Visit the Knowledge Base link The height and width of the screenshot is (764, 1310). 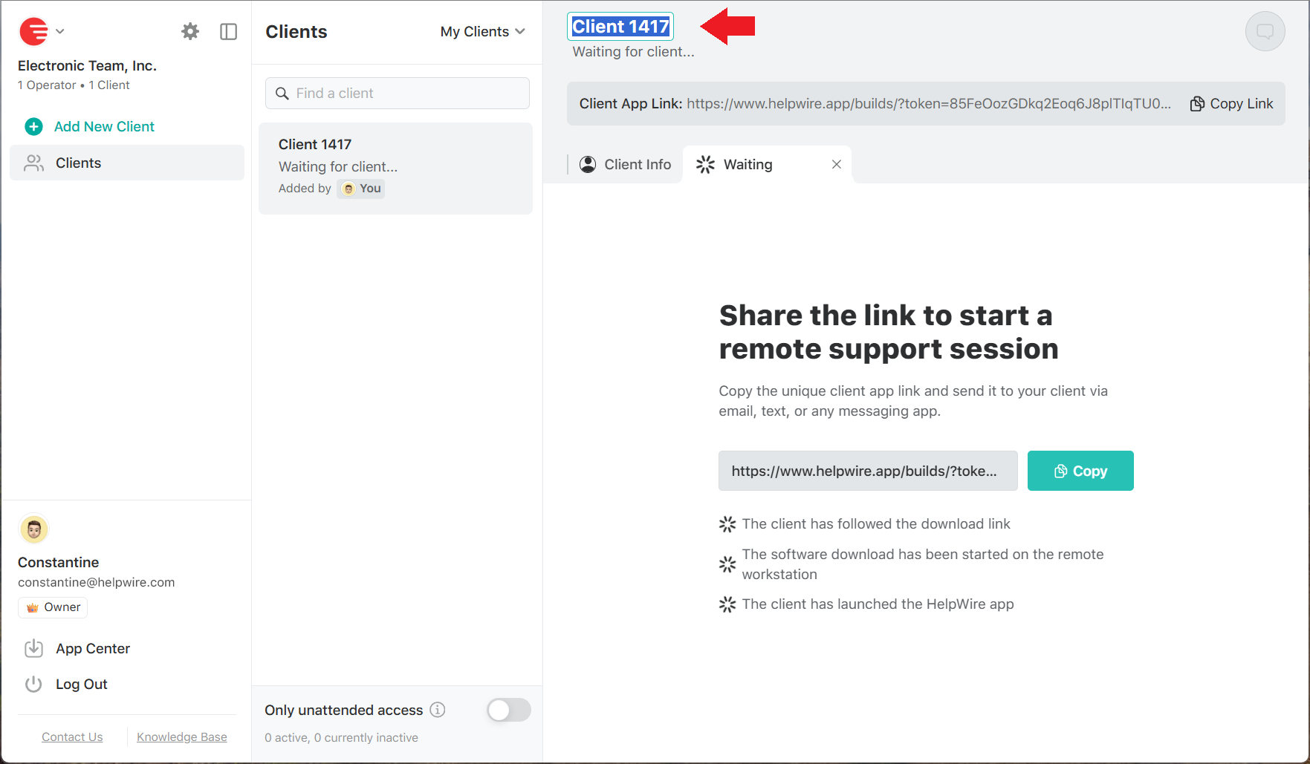181,737
